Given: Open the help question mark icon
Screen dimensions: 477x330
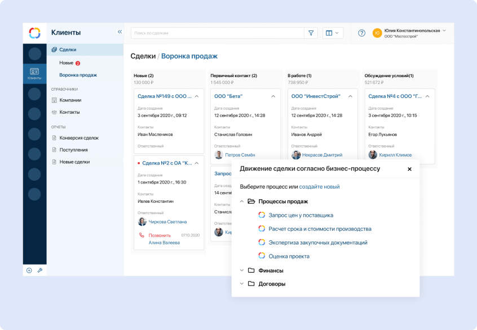Looking at the screenshot, I should coord(361,33).
